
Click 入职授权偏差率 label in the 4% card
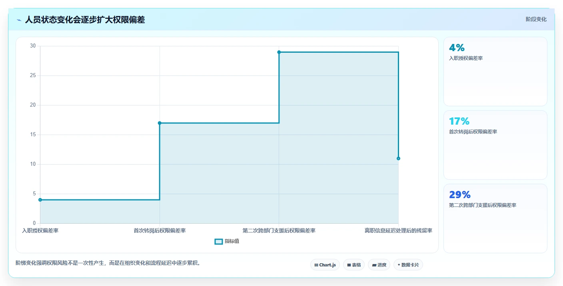coord(466,58)
